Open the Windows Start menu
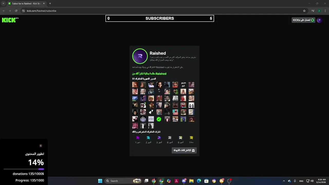Image resolution: width=329 pixels, height=185 pixels. tap(100, 181)
